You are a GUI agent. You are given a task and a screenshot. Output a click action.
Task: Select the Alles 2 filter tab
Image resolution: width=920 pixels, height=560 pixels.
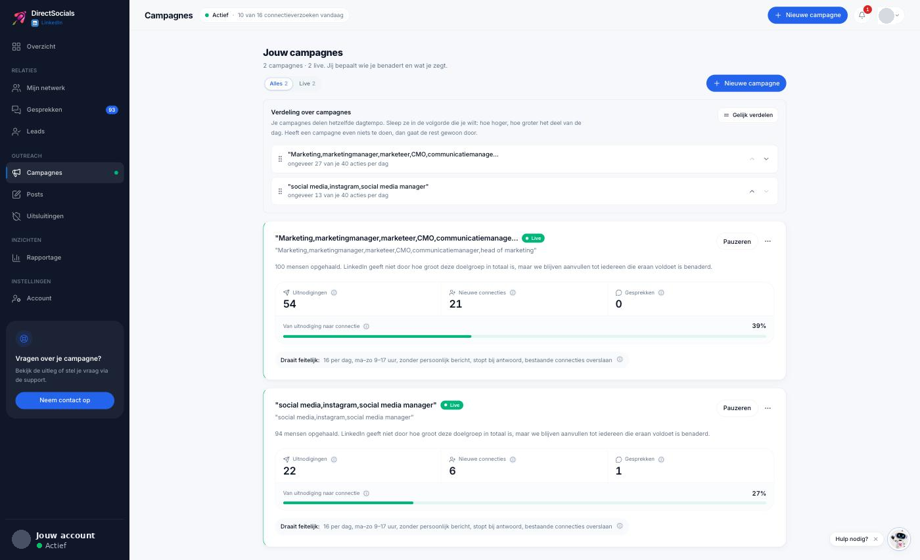279,83
